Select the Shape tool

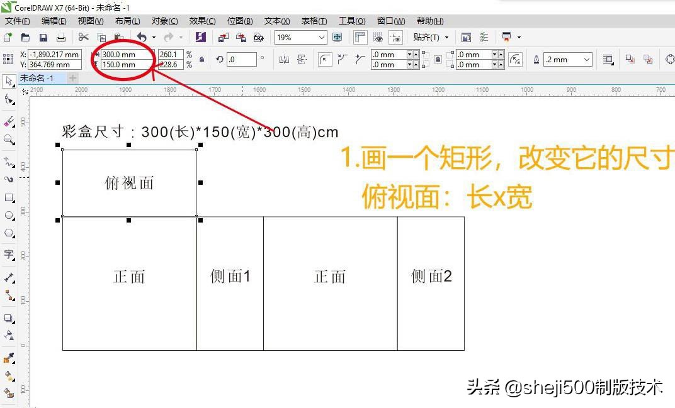pos(9,100)
